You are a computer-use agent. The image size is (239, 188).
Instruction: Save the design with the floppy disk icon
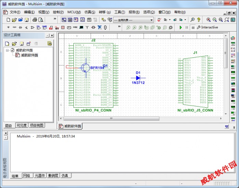(x=27, y=20)
